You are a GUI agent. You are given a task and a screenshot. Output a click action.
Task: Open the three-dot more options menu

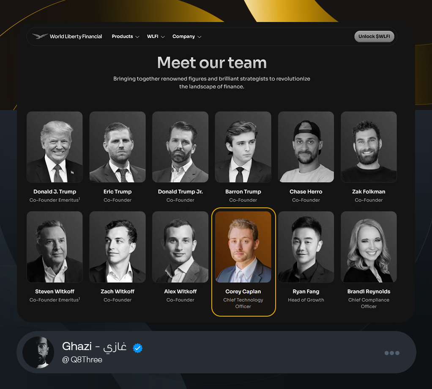(392, 353)
